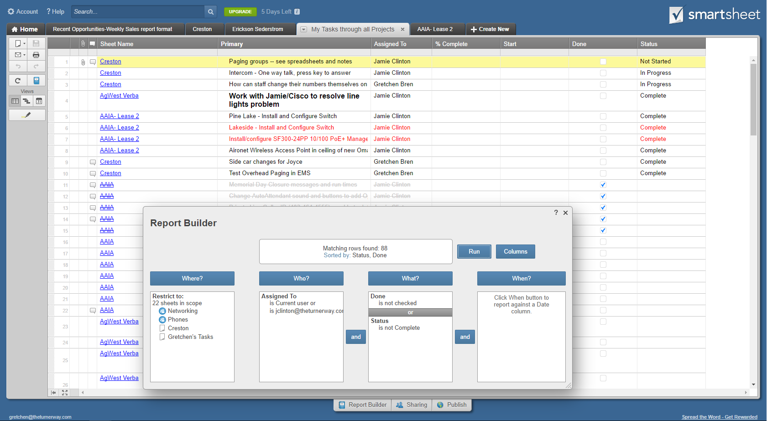Print the report via printer icon
This screenshot has height=421, width=767.
tap(36, 55)
